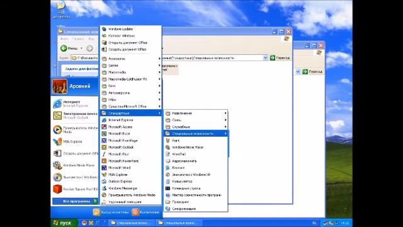
Task: Launch Microsoft FrontPage
Action: pyautogui.click(x=130, y=141)
